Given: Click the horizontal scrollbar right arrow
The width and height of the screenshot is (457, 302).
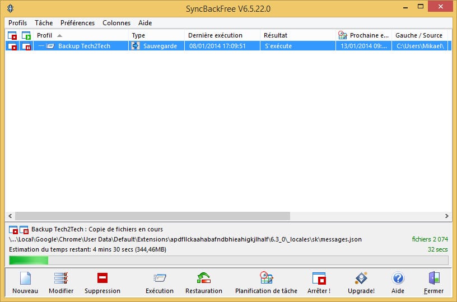Looking at the screenshot, I should coord(447,216).
